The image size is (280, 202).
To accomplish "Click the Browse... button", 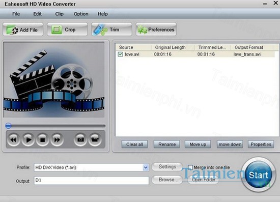I will 167,180.
